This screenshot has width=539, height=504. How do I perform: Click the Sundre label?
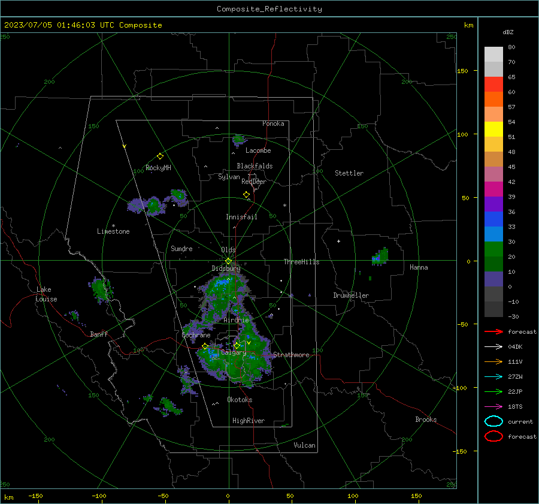tap(181, 248)
